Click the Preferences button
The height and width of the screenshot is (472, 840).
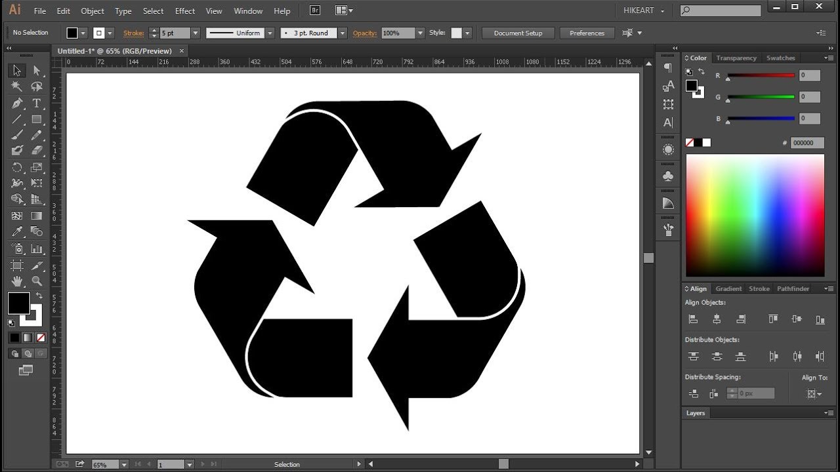tap(587, 33)
